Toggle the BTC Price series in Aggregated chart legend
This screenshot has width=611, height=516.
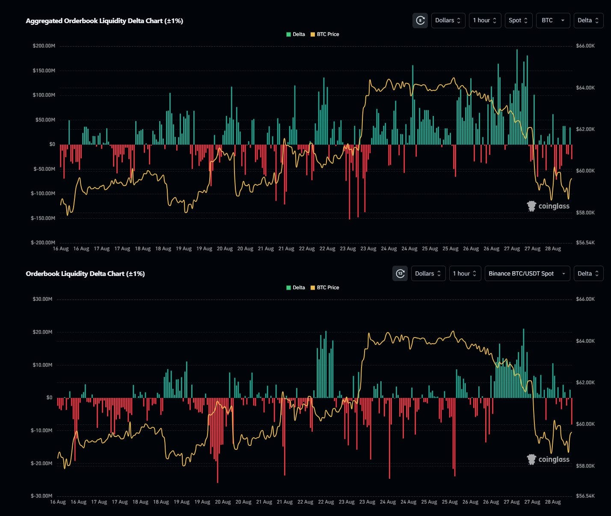325,34
